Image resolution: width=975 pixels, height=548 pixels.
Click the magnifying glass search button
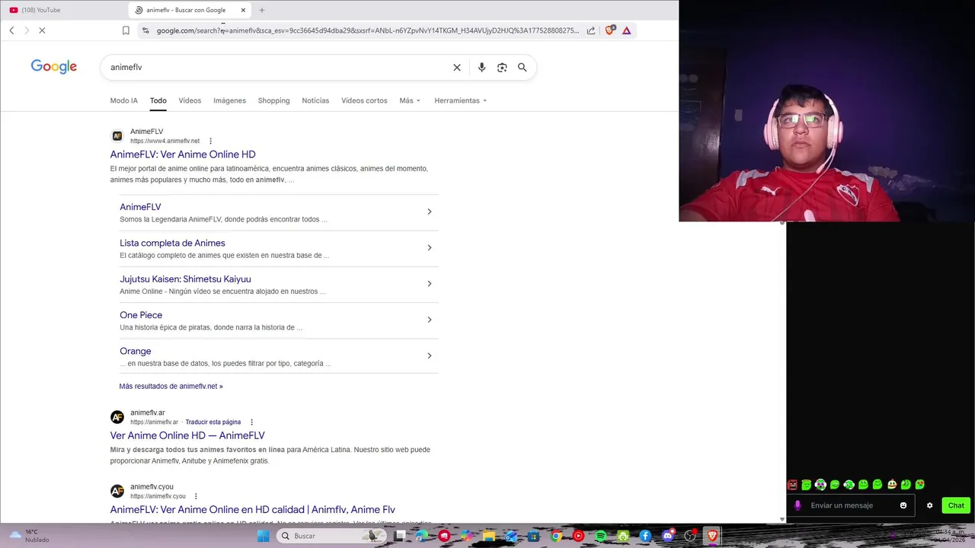pyautogui.click(x=523, y=67)
